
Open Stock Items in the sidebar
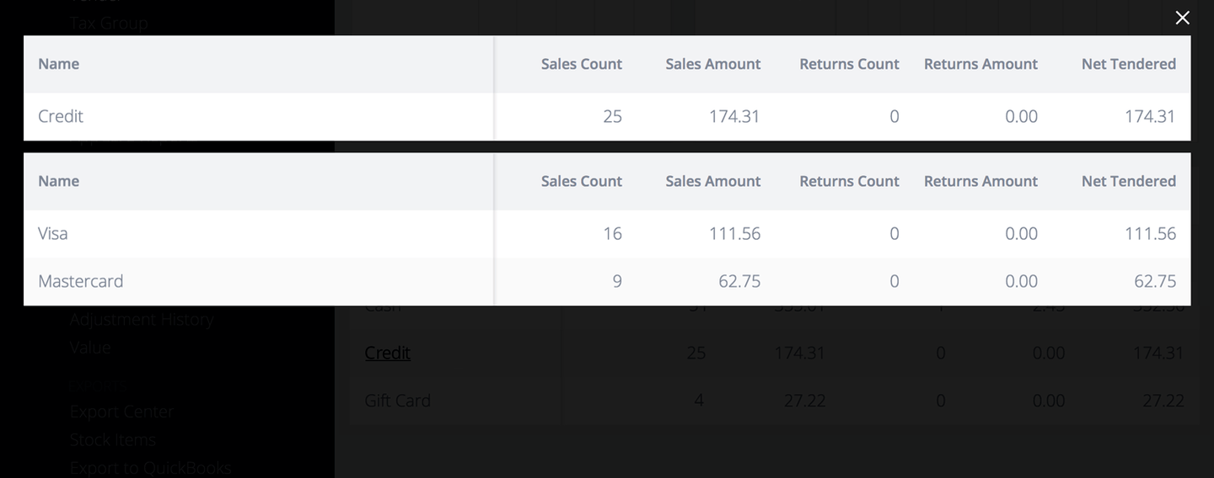click(x=113, y=439)
